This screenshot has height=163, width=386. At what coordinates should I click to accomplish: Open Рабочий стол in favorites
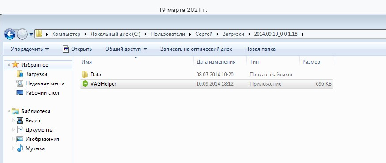[42, 93]
